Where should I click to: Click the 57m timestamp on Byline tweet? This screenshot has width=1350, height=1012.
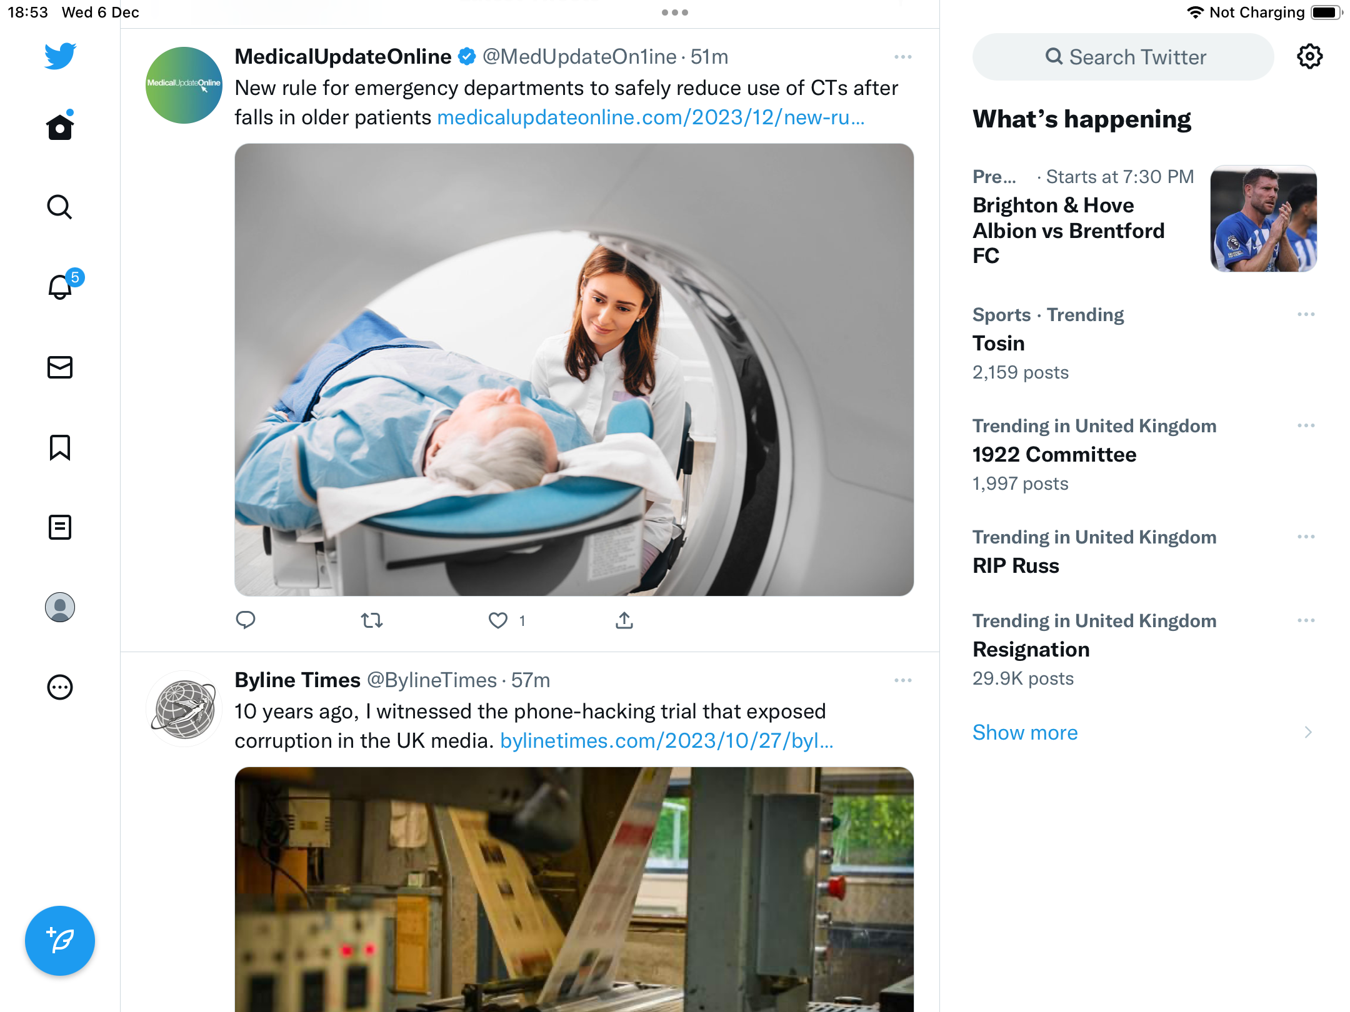531,680
